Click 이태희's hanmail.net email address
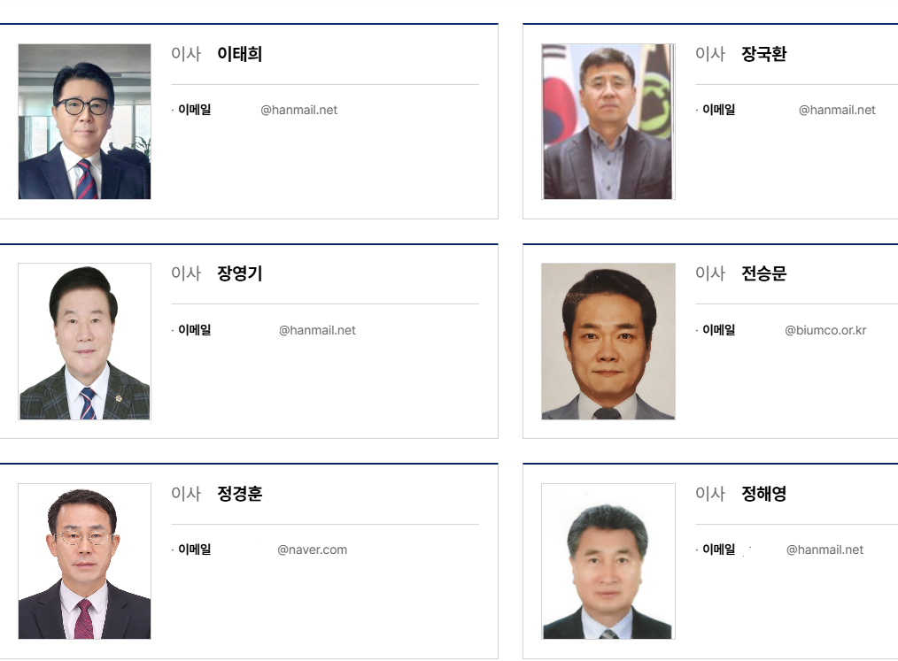Viewport: 898px width, 661px height. (x=299, y=110)
